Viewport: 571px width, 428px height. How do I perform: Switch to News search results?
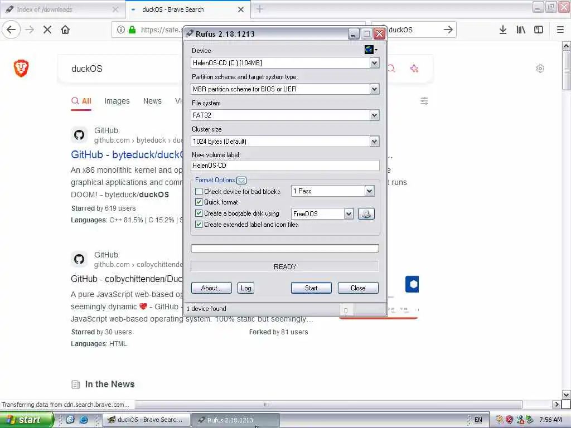click(x=152, y=101)
